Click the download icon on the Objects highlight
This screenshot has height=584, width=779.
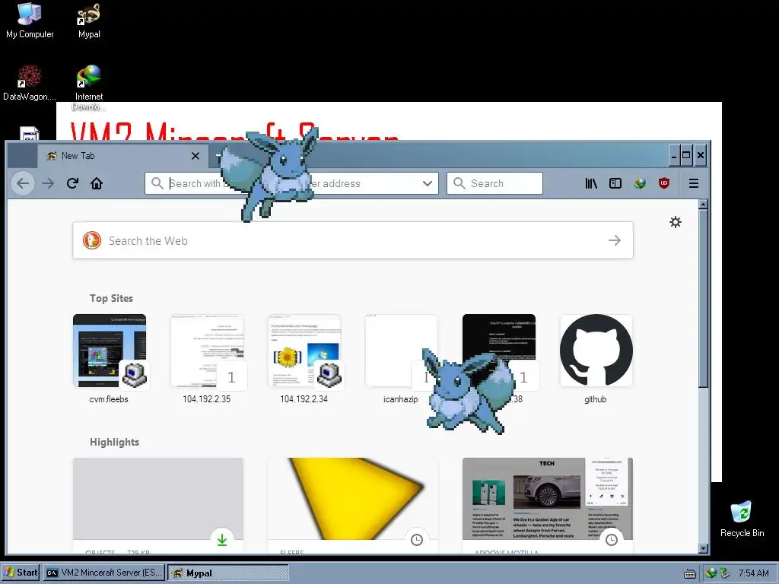pyautogui.click(x=222, y=540)
